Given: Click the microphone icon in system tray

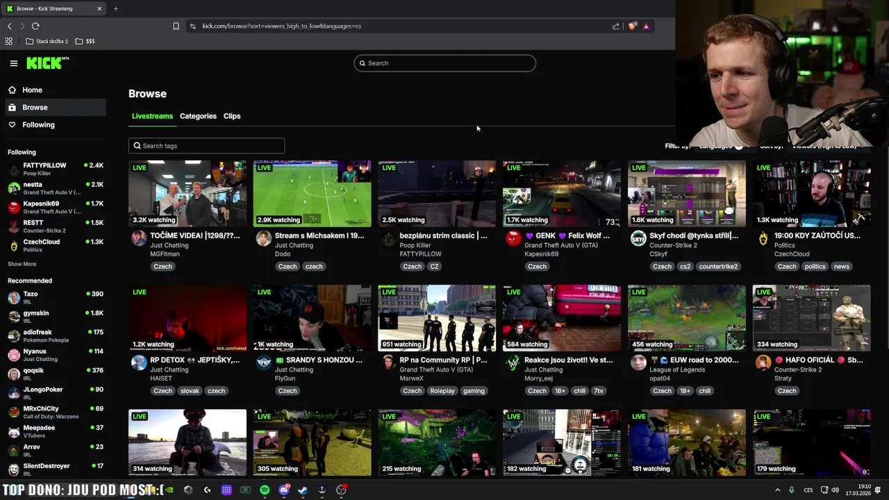Looking at the screenshot, I should coord(792,490).
